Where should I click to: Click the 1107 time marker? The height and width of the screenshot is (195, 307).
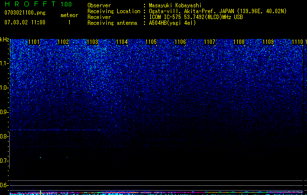point(209,41)
